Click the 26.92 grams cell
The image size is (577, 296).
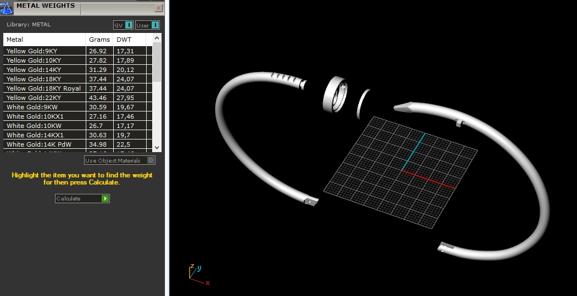(99, 51)
